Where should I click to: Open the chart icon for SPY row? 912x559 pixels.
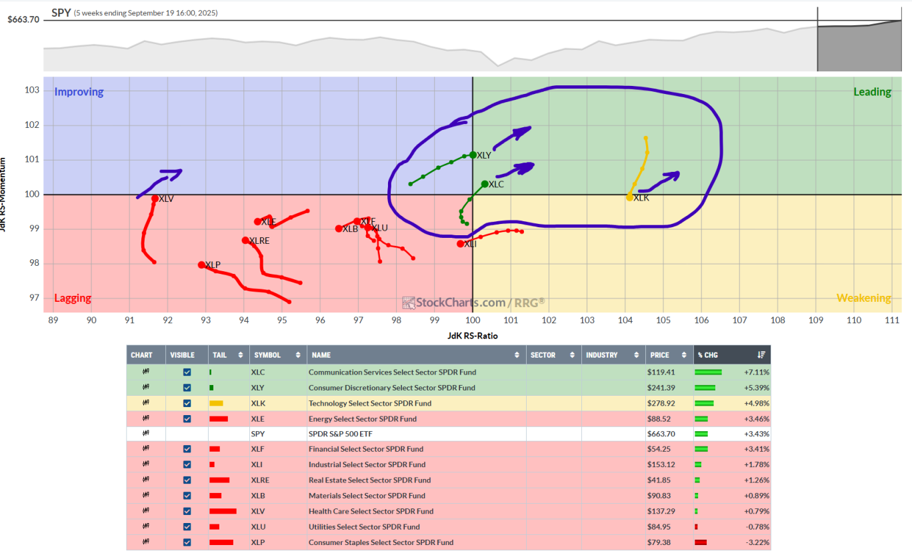145,434
